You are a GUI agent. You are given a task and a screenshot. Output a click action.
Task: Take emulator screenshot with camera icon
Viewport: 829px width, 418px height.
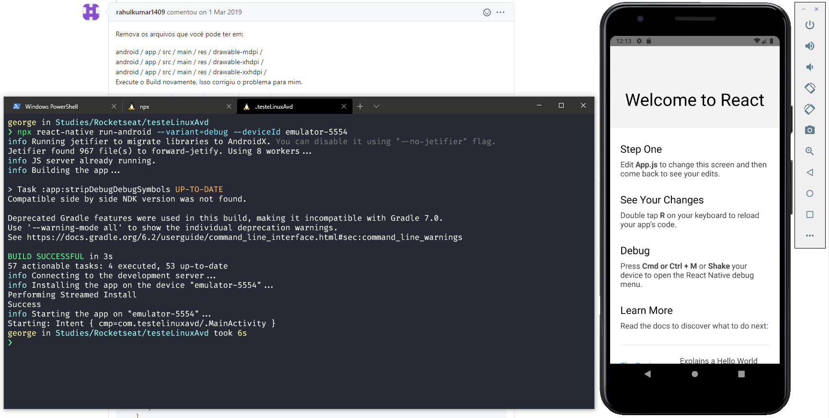(x=809, y=130)
